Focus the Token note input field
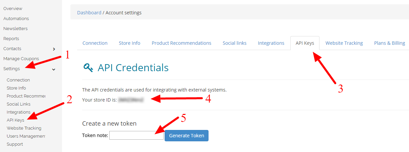The width and height of the screenshot is (409, 152). [x=136, y=135]
